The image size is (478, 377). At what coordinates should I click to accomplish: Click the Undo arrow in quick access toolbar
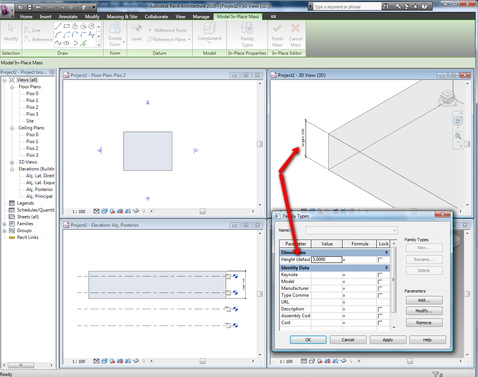point(38,7)
